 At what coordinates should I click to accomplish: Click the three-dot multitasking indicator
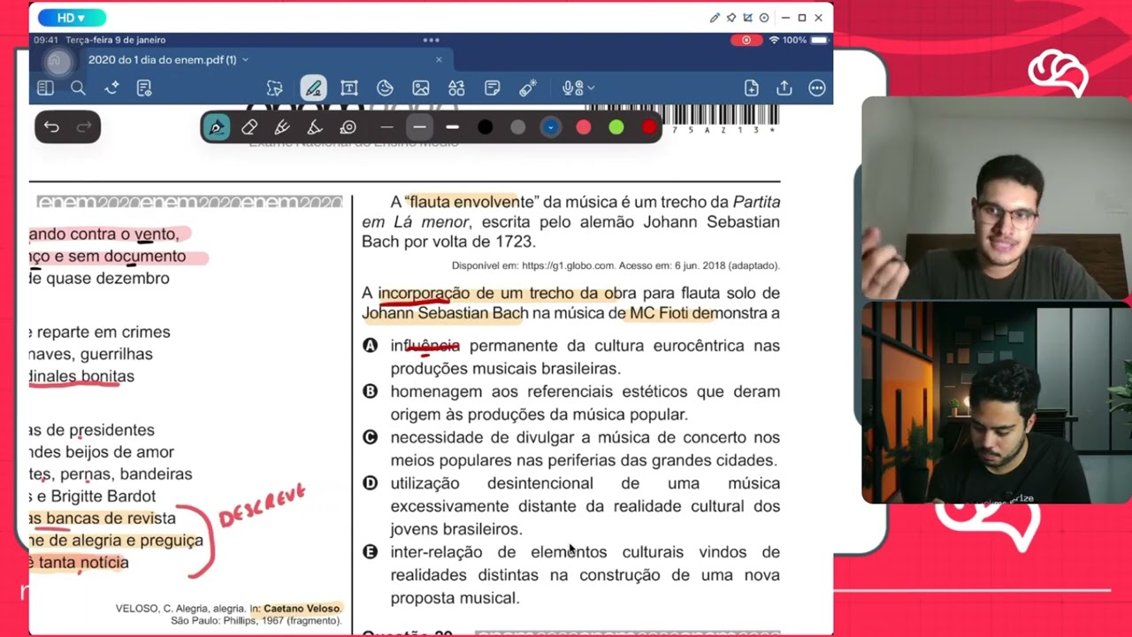tap(432, 40)
